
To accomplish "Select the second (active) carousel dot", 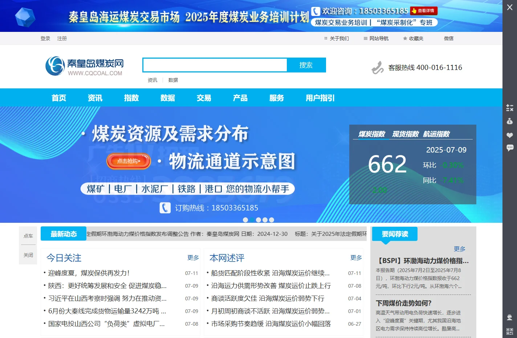I will point(252,220).
